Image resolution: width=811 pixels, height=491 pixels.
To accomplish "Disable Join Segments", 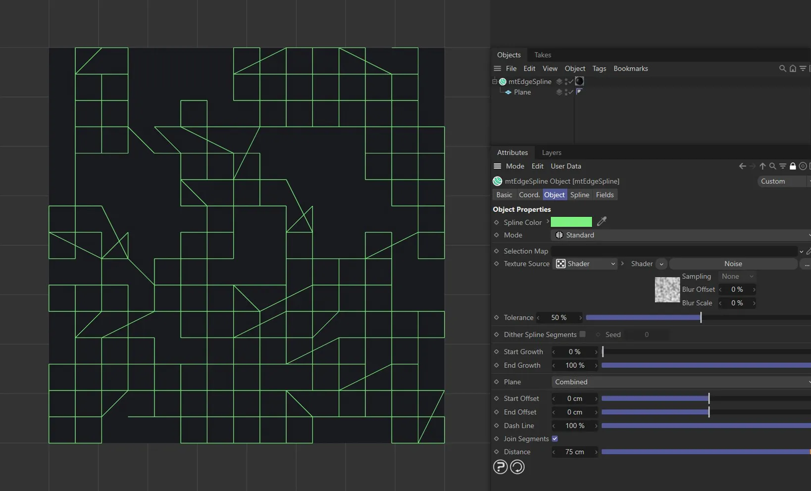I will tap(555, 439).
